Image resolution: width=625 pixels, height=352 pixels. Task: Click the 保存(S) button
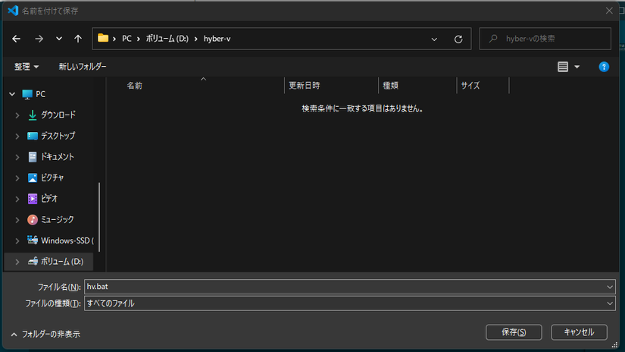point(514,332)
